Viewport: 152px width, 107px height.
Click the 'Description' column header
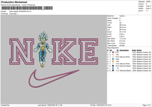[124, 50]
